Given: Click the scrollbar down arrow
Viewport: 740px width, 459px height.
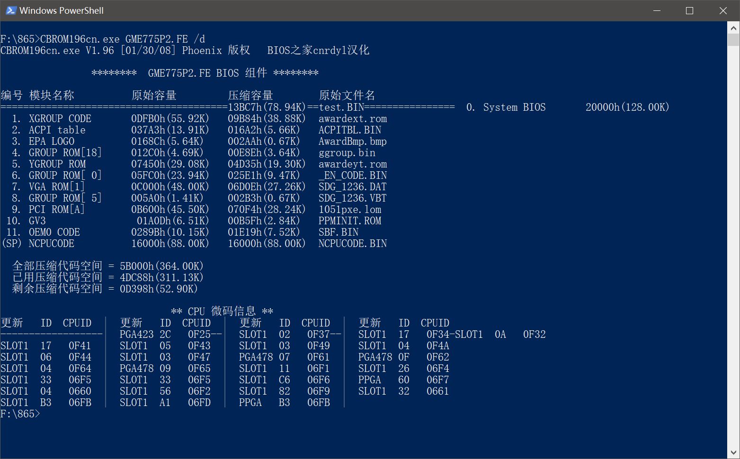Looking at the screenshot, I should pos(733,453).
